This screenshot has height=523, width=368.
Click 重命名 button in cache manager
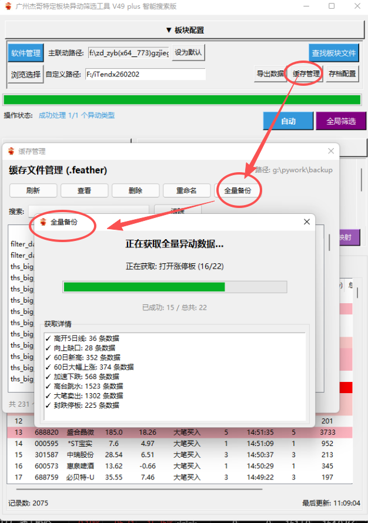186,190
